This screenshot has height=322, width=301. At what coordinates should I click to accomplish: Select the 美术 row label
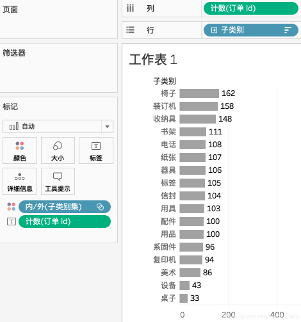tap(168, 273)
